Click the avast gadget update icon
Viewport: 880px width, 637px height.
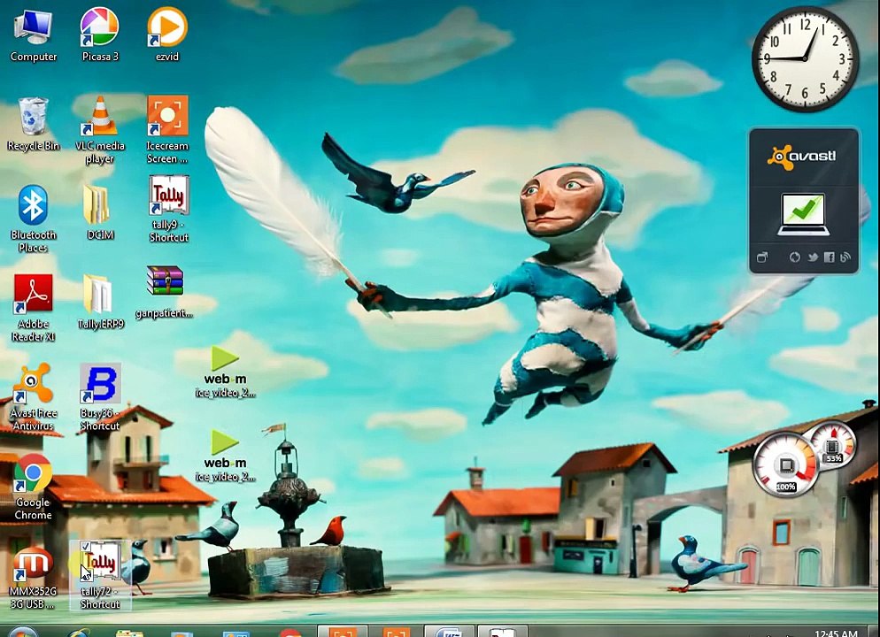(x=795, y=257)
